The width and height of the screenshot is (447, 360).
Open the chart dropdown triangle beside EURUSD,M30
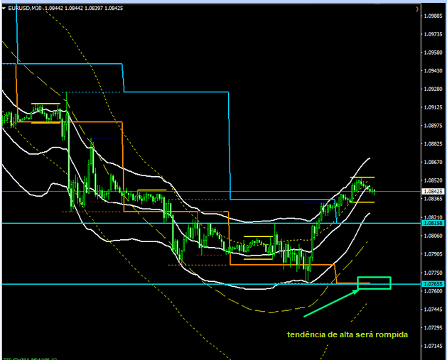point(4,8)
